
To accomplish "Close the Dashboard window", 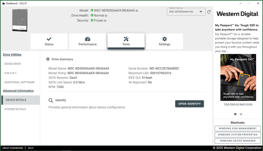I will (x=258, y=3).
